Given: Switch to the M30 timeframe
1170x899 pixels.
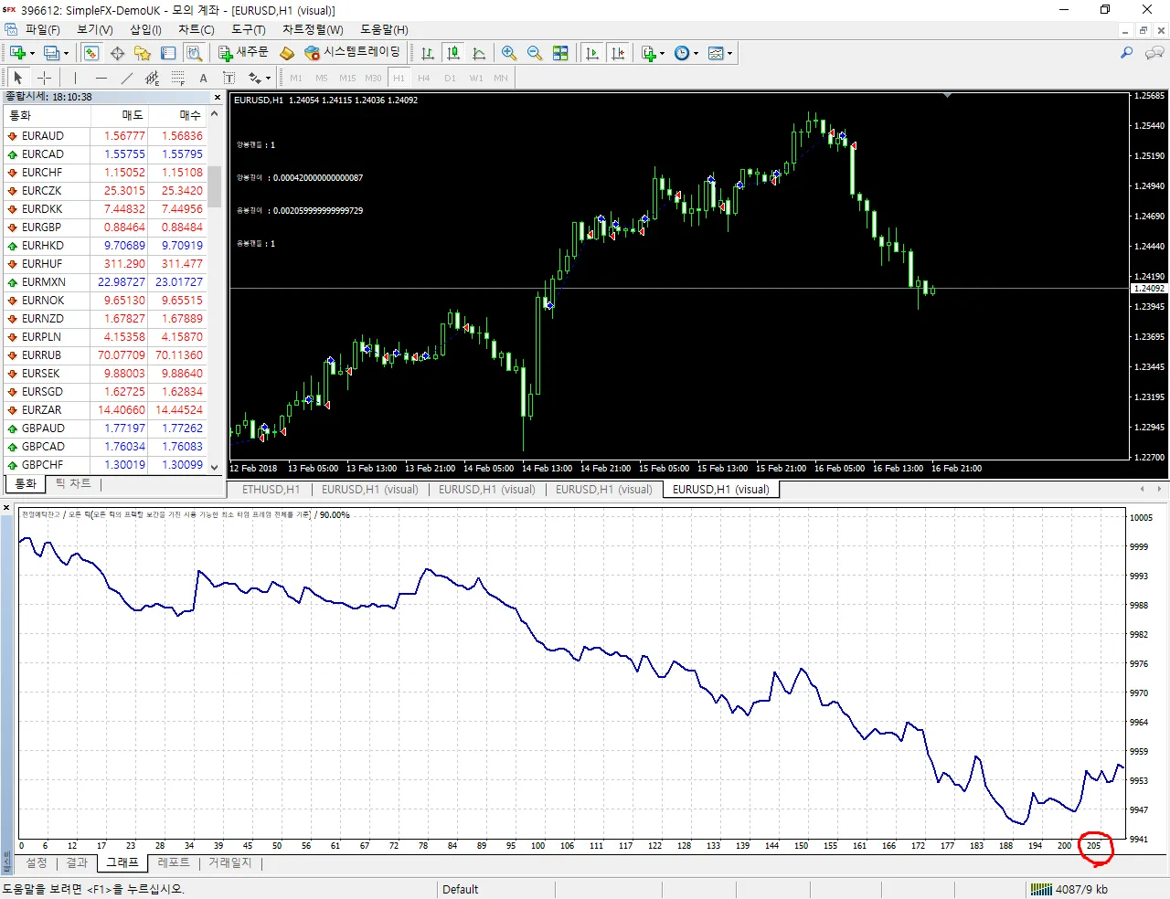Looking at the screenshot, I should [x=373, y=78].
